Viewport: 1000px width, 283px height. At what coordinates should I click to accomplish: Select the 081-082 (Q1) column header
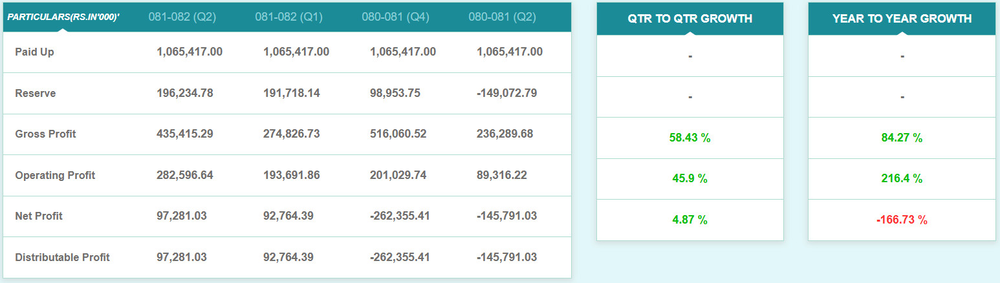(288, 17)
